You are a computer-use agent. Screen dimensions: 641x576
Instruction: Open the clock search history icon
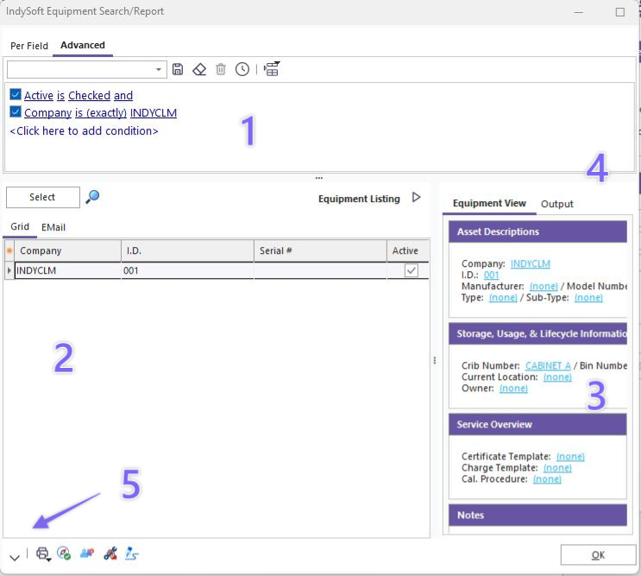242,69
